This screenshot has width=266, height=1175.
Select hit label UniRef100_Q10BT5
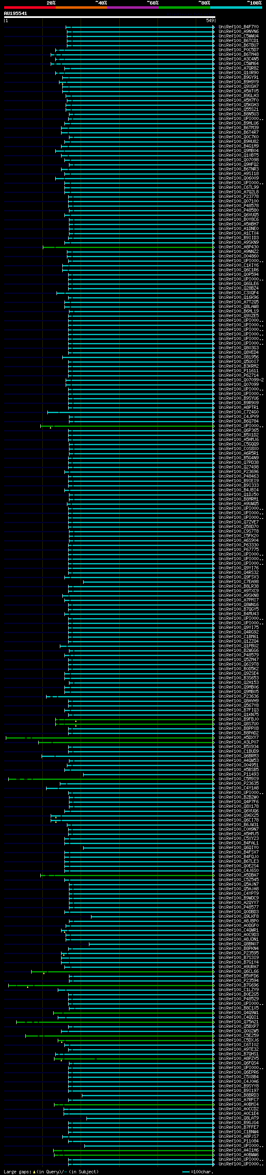coord(238,155)
